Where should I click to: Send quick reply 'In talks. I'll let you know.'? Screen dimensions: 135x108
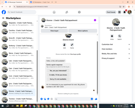[58, 75]
